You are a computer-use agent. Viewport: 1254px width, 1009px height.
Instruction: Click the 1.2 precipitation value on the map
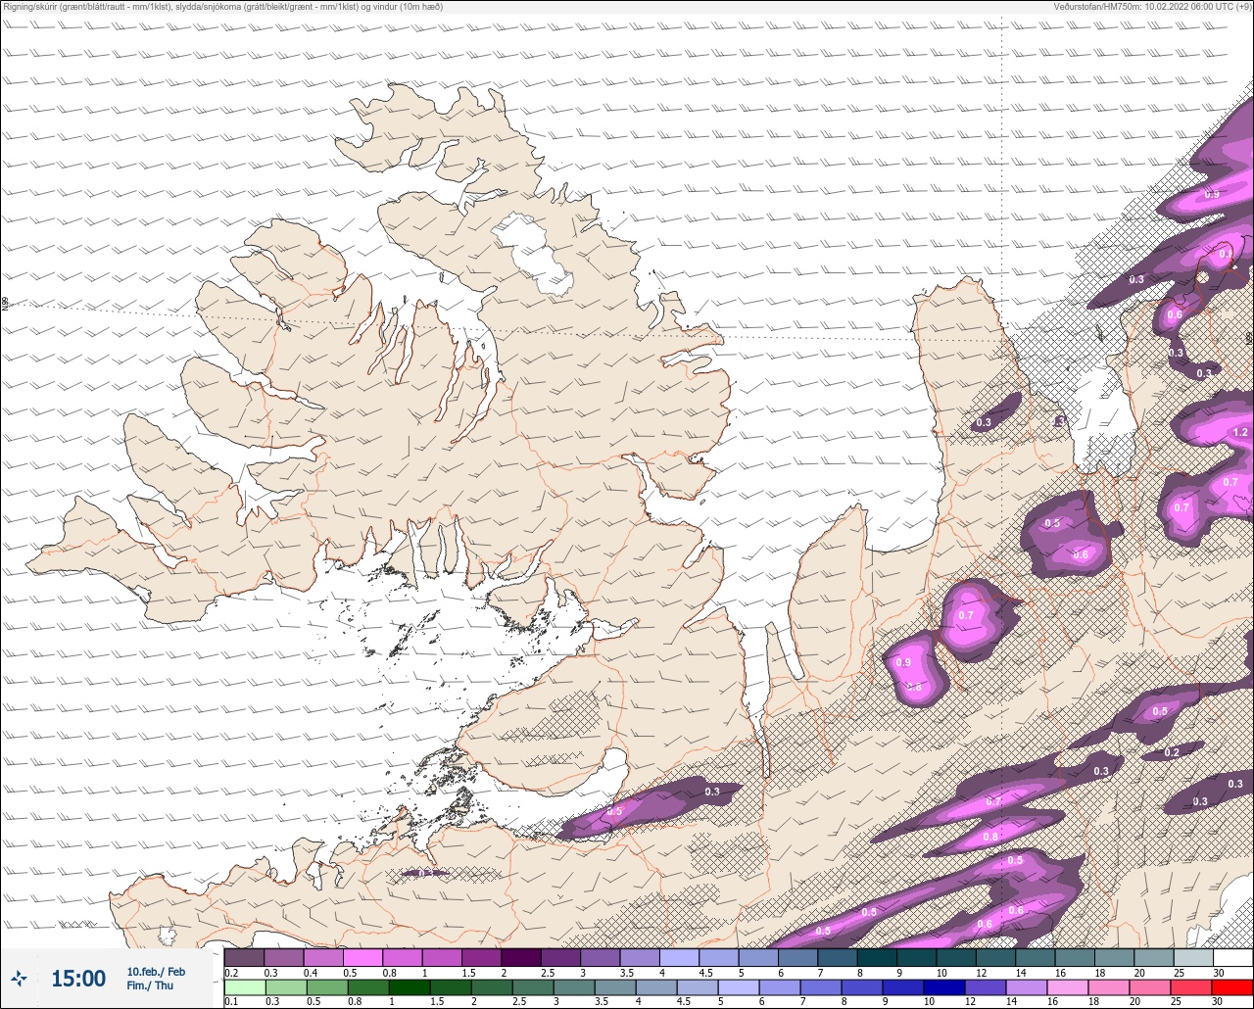(x=1240, y=432)
